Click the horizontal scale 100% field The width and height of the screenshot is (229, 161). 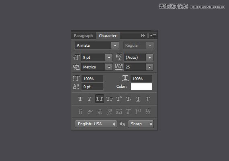(141, 79)
